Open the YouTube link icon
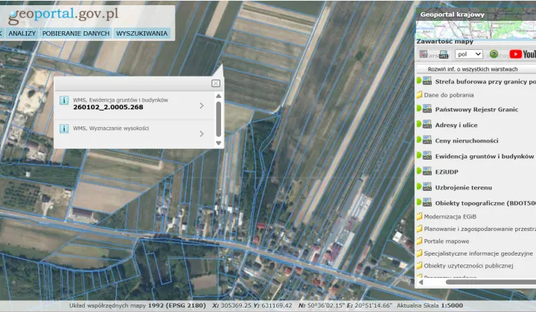Screen dimensions: 536x312 [523, 54]
